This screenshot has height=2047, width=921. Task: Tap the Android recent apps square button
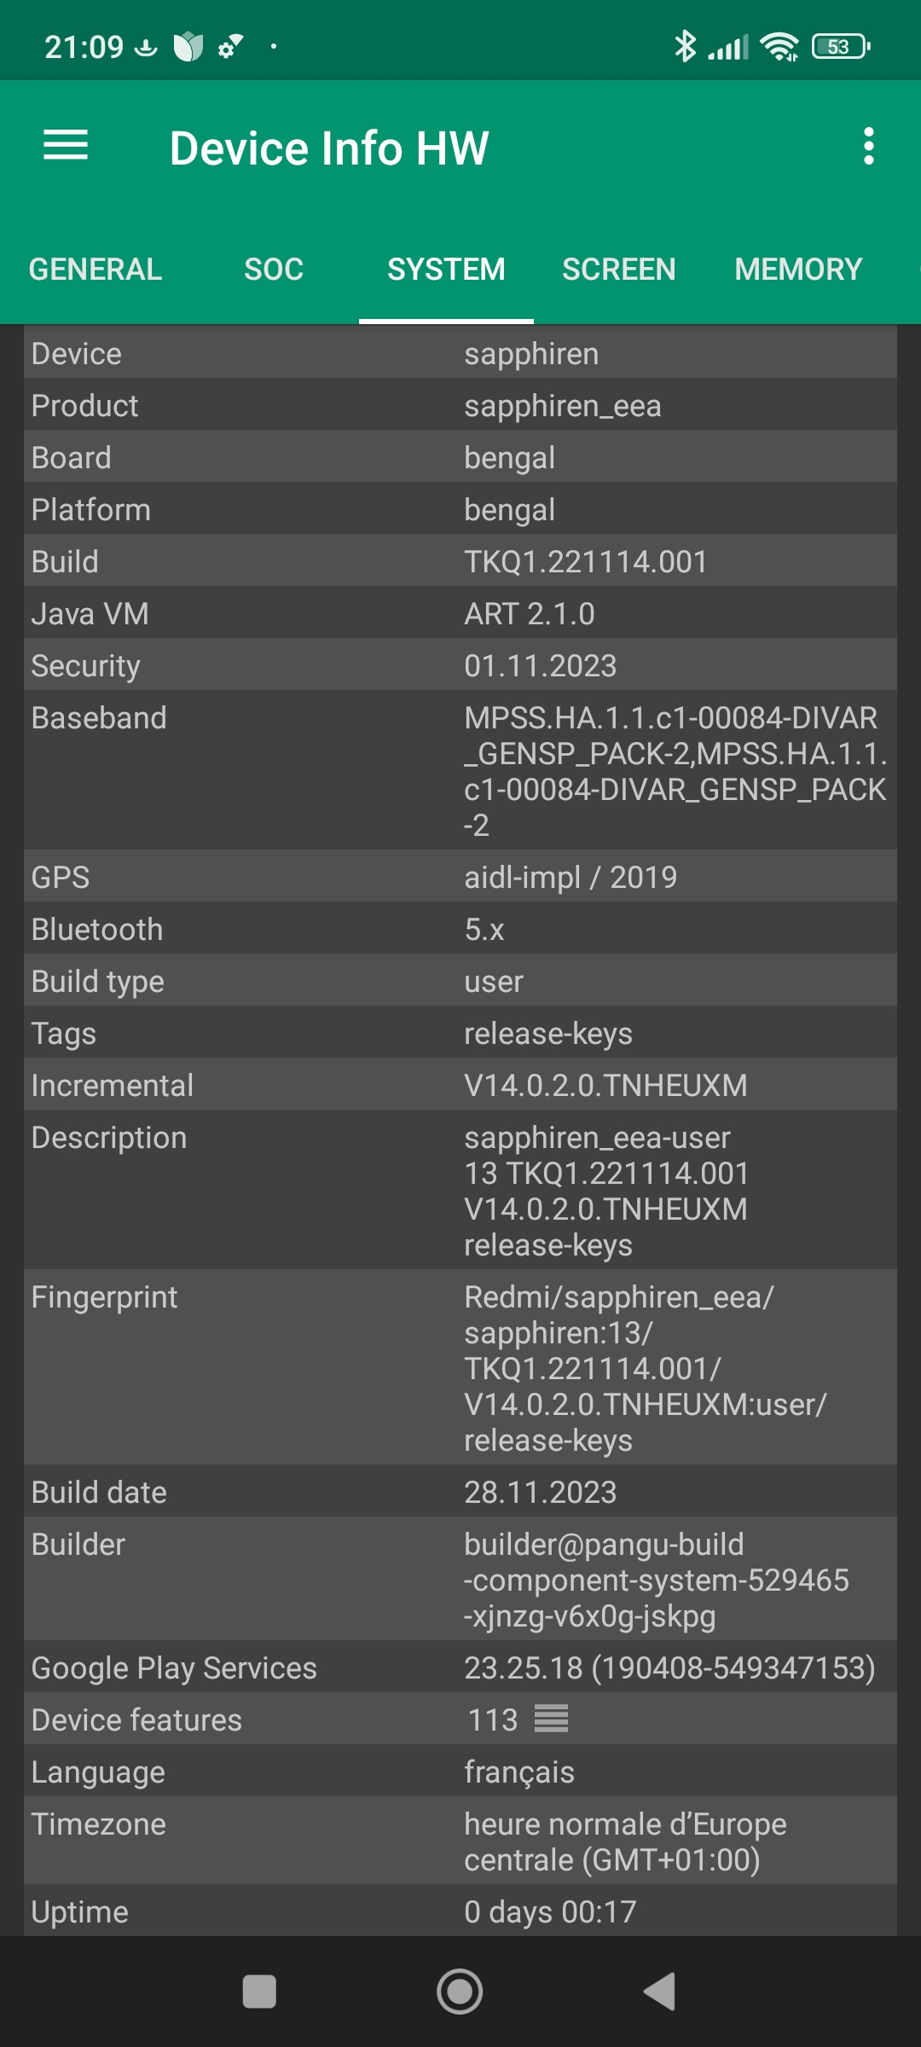tap(259, 1992)
